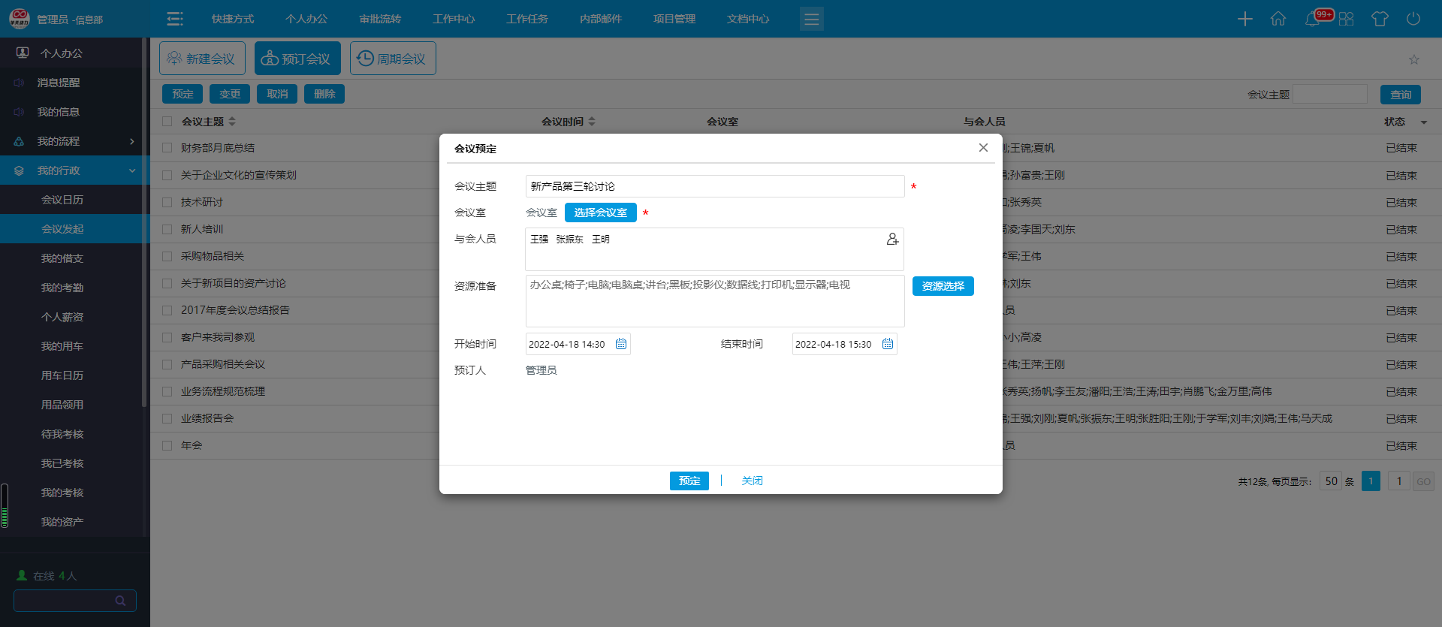Image resolution: width=1442 pixels, height=627 pixels.
Task: Collapse the 我的行政 sidebar section
Action: (71, 170)
